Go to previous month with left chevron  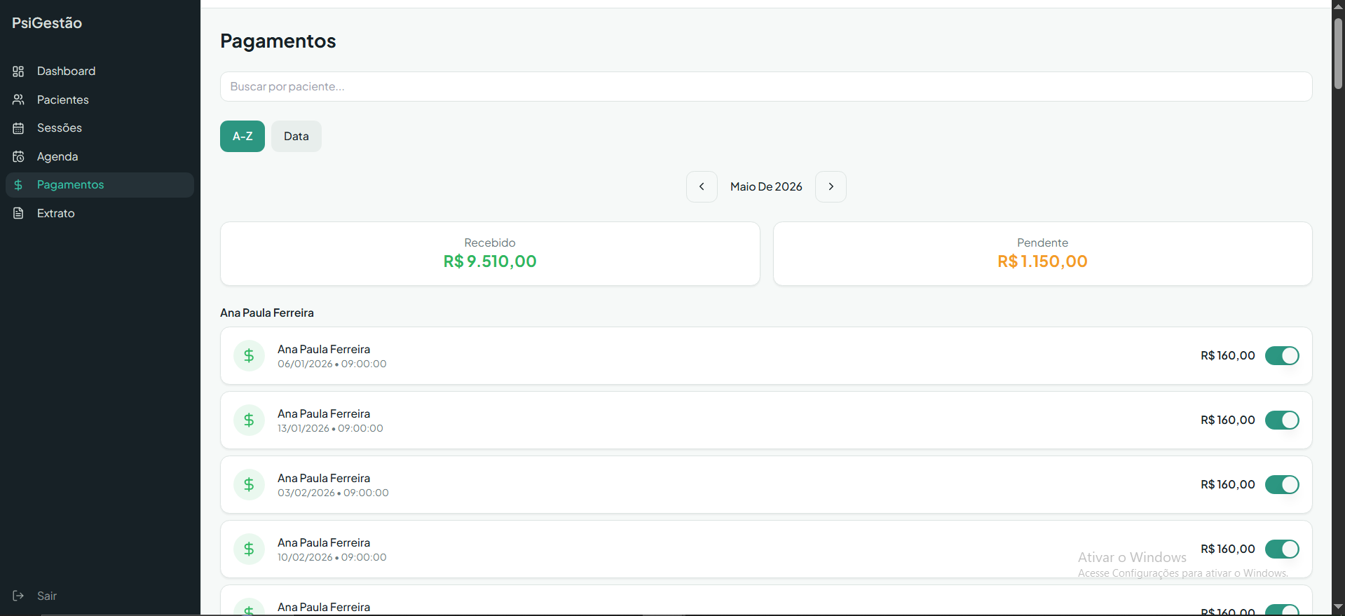pos(702,187)
